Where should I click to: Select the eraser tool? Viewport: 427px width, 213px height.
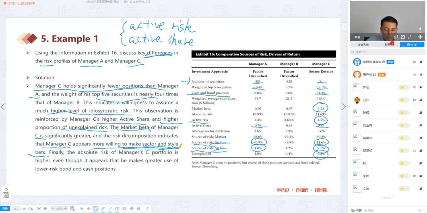coord(132,209)
